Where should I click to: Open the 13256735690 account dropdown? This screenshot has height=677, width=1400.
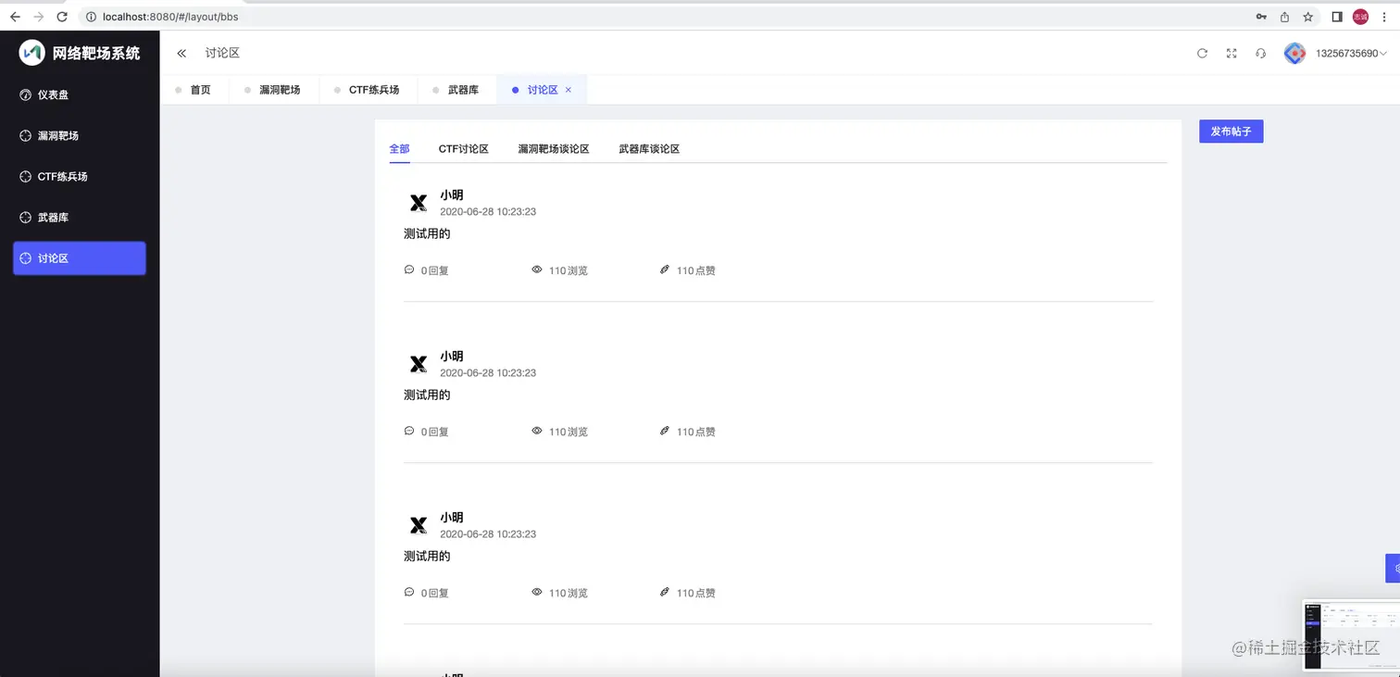coord(1347,53)
